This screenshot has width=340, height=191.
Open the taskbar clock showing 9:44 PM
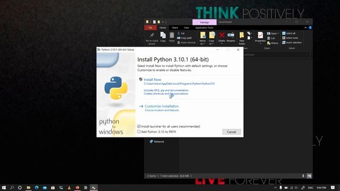pos(321,187)
